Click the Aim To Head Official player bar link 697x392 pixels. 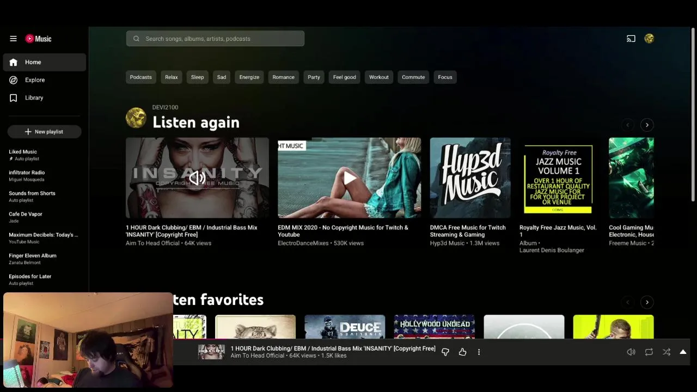tap(257, 356)
